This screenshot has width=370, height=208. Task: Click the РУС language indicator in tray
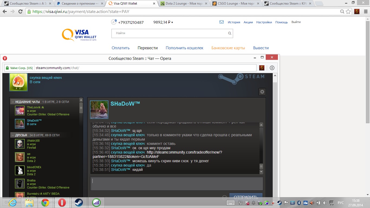pos(340,203)
